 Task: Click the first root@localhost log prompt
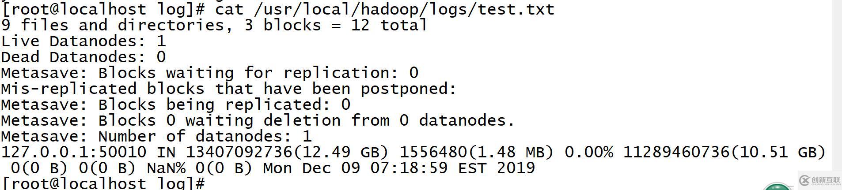(103, 9)
